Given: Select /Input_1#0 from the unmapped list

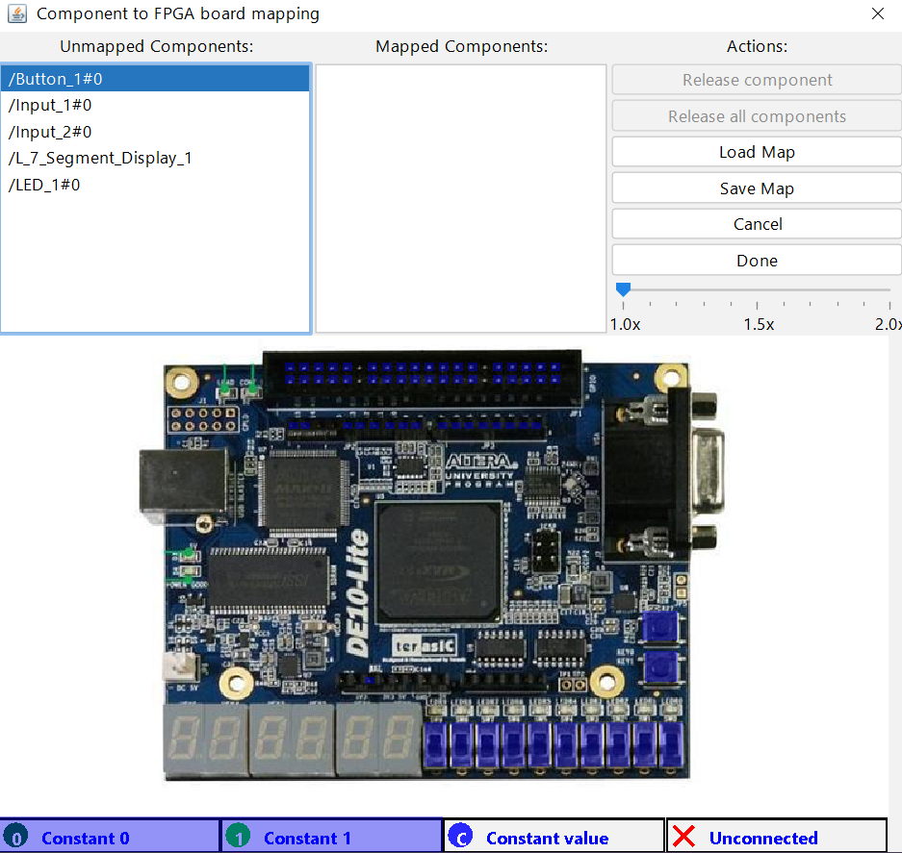Looking at the screenshot, I should pos(155,105).
